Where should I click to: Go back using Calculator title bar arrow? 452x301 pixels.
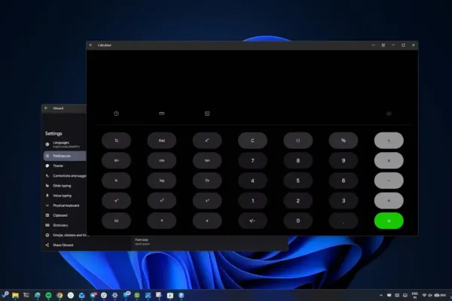[x=91, y=45]
